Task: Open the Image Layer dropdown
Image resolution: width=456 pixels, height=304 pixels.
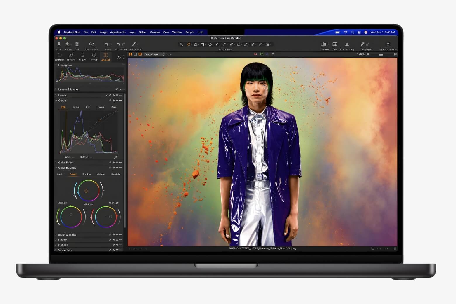Action: tap(153, 54)
